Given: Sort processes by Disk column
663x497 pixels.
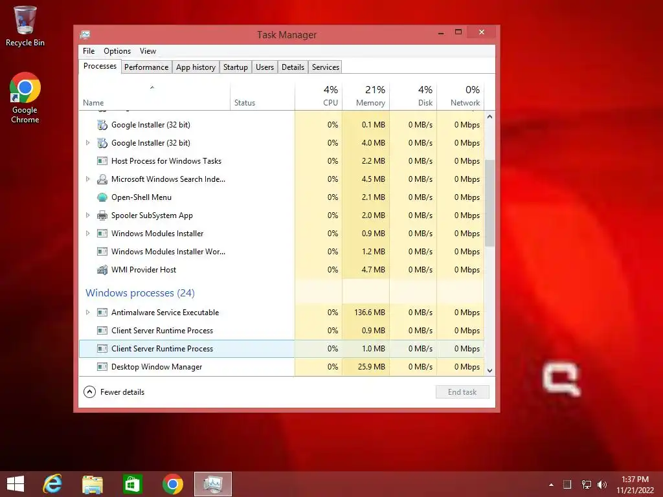Looking at the screenshot, I should tap(413, 96).
